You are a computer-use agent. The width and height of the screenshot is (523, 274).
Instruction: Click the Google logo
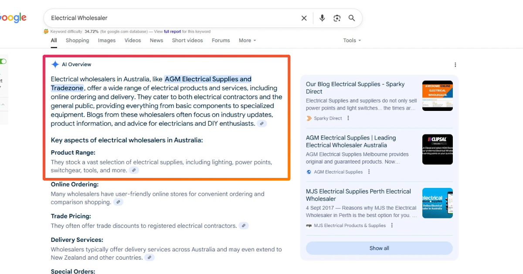pyautogui.click(x=13, y=18)
